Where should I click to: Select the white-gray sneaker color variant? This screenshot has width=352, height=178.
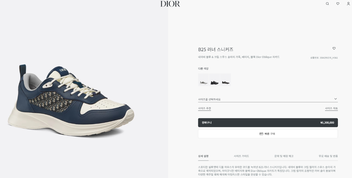point(203,80)
